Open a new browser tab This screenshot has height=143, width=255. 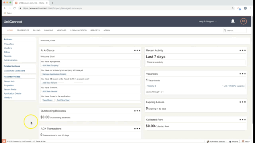pos(52,3)
